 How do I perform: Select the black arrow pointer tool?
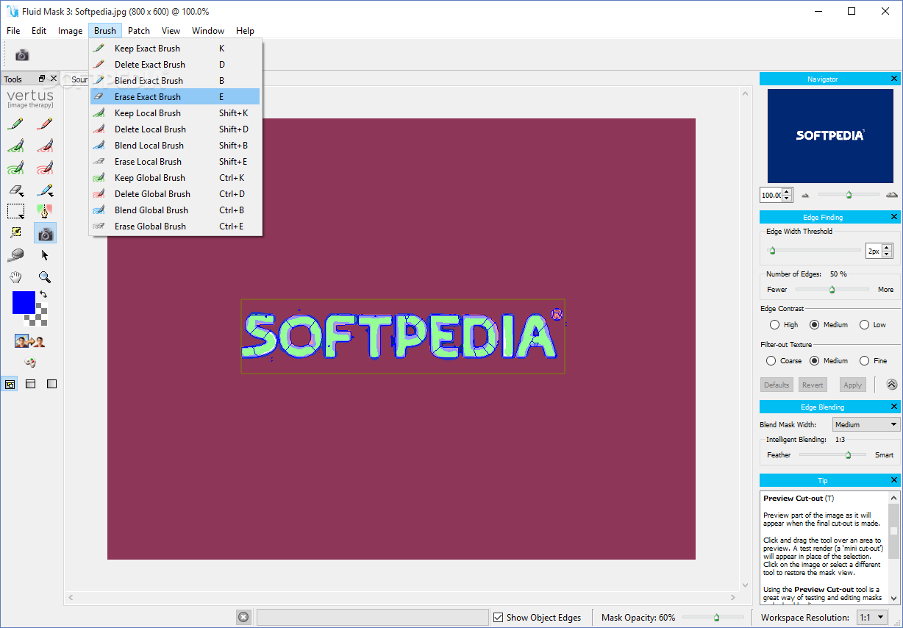tap(45, 255)
